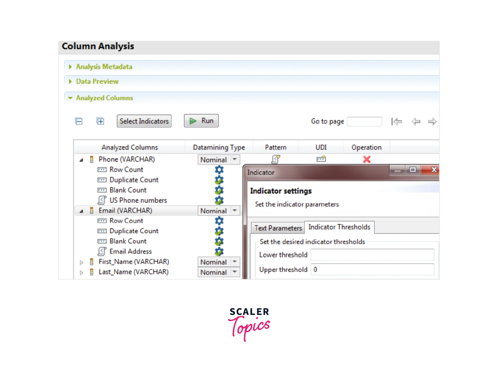This screenshot has height=370, width=498.
Task: Switch to the Text Parameters tab
Action: pos(278,228)
